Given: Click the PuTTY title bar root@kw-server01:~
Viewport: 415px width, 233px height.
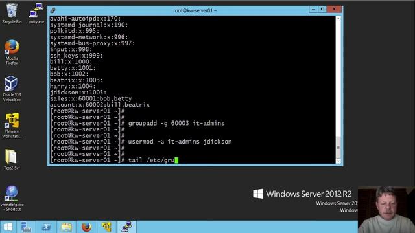Looking at the screenshot, I should point(195,10).
